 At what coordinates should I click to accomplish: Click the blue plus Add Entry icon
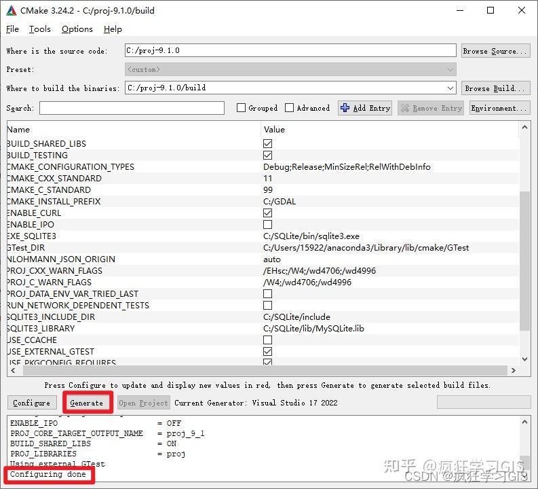[x=345, y=108]
